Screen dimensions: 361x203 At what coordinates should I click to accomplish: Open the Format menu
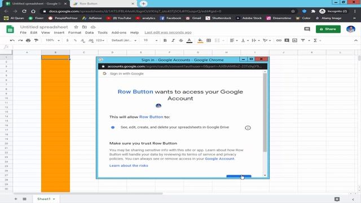point(74,33)
